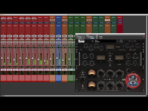Click the copy A to B arrow button
The width and height of the screenshot is (148, 111).
tap(132, 41)
